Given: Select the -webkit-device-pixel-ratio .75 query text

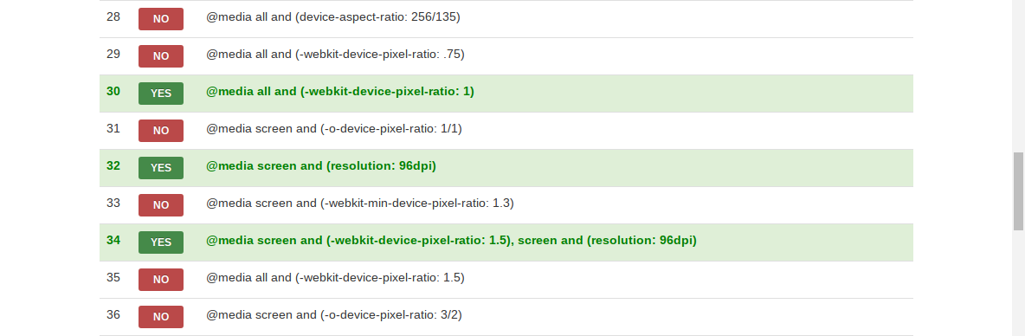Looking at the screenshot, I should click(335, 55).
